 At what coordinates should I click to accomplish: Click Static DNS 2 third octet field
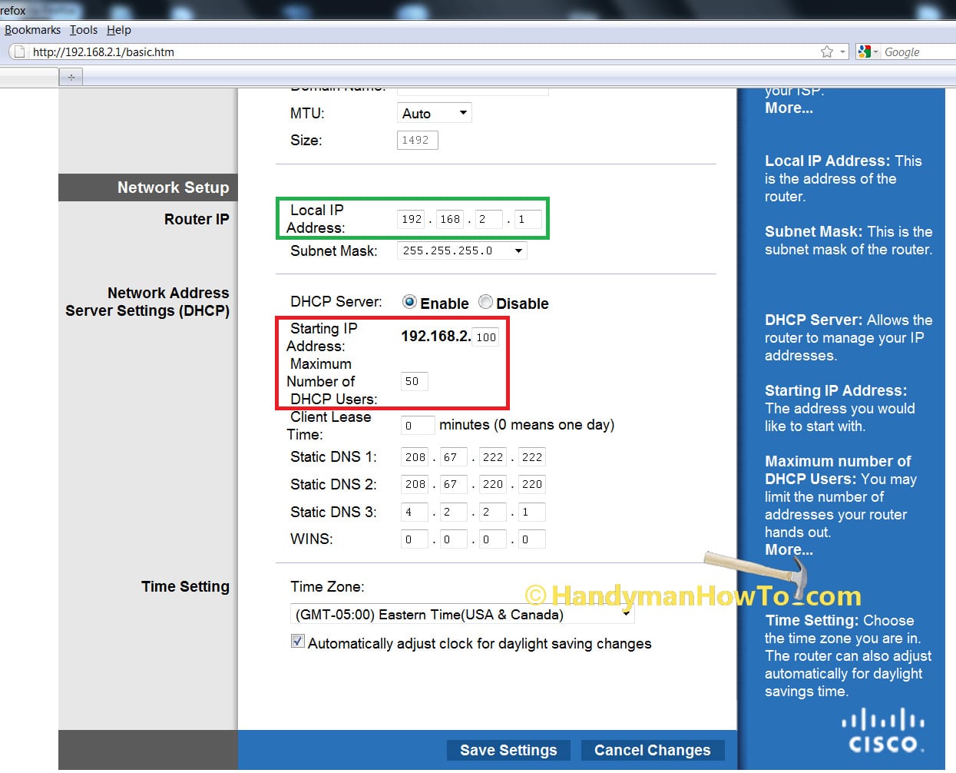[x=492, y=484]
